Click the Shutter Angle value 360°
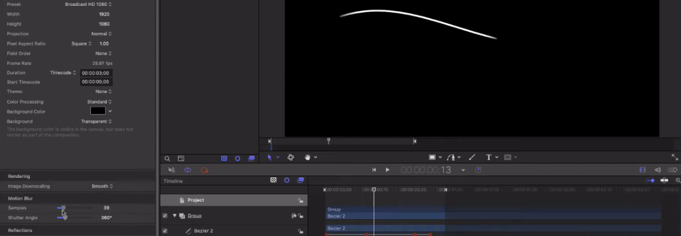This screenshot has height=236, width=681. click(x=107, y=218)
